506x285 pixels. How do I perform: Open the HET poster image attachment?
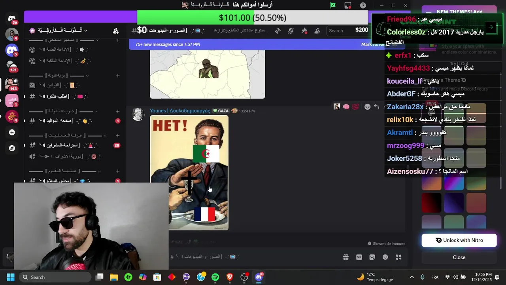[189, 173]
